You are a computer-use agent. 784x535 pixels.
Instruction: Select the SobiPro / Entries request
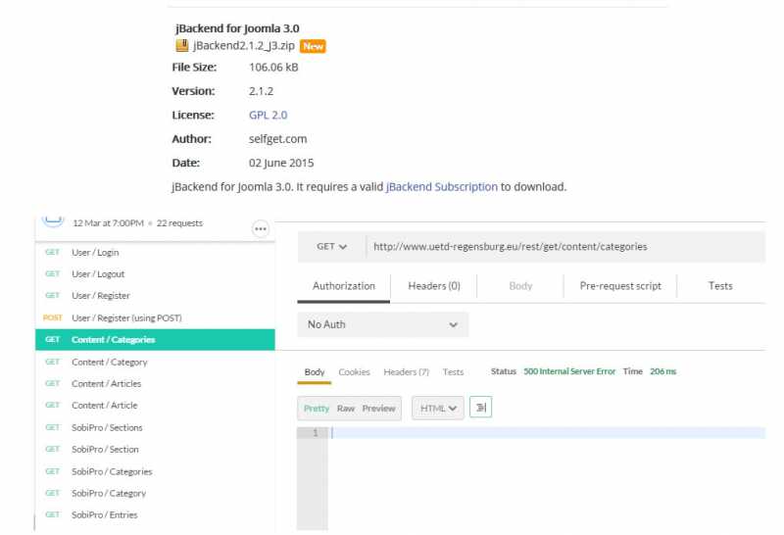(x=155, y=514)
